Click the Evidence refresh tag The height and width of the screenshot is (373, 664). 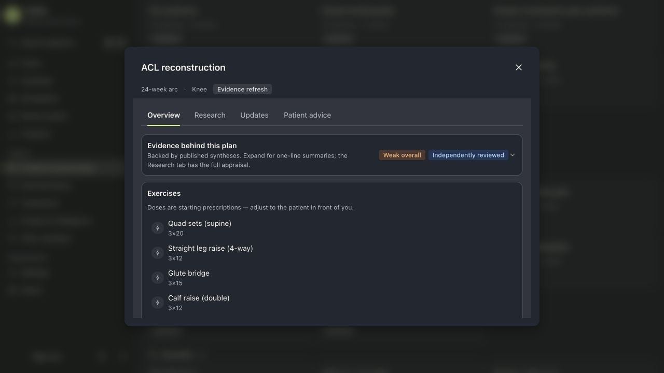[x=242, y=89]
